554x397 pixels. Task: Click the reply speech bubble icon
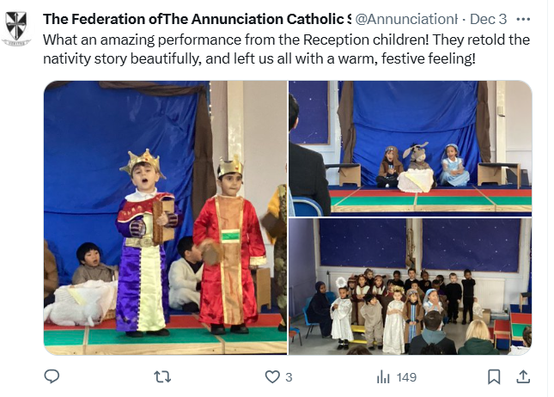click(52, 376)
